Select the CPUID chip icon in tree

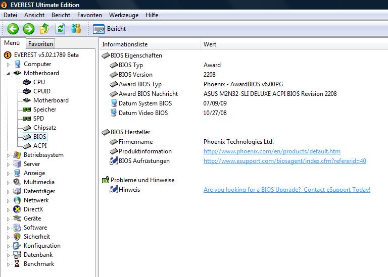point(27,91)
